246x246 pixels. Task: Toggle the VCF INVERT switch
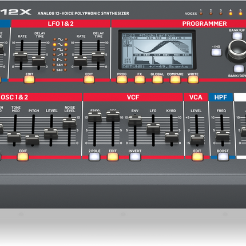(x=135, y=157)
